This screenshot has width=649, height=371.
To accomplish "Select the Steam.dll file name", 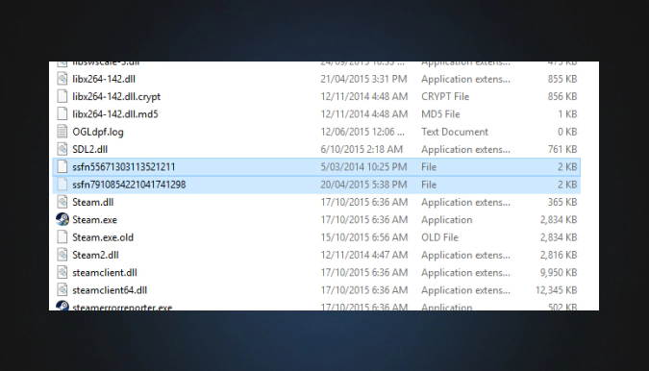I will click(x=92, y=202).
